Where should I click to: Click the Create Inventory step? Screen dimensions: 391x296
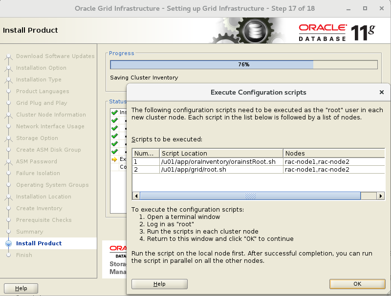coord(39,208)
